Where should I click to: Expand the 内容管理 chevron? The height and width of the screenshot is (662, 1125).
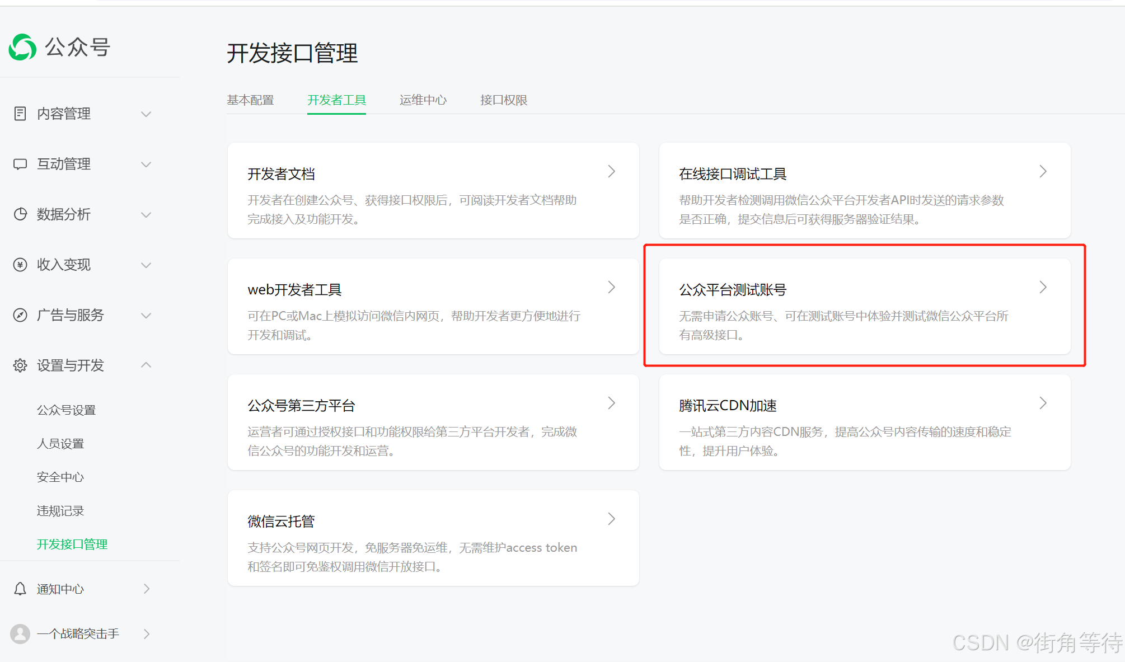(x=146, y=114)
